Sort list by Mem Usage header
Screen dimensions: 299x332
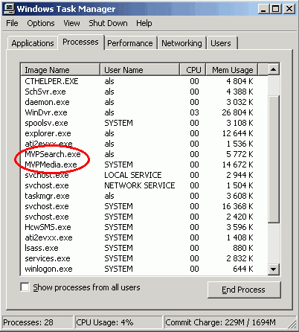coord(232,70)
